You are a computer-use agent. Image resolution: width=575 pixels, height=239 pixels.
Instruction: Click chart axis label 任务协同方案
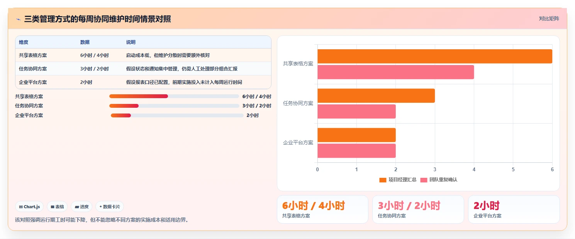(x=298, y=104)
